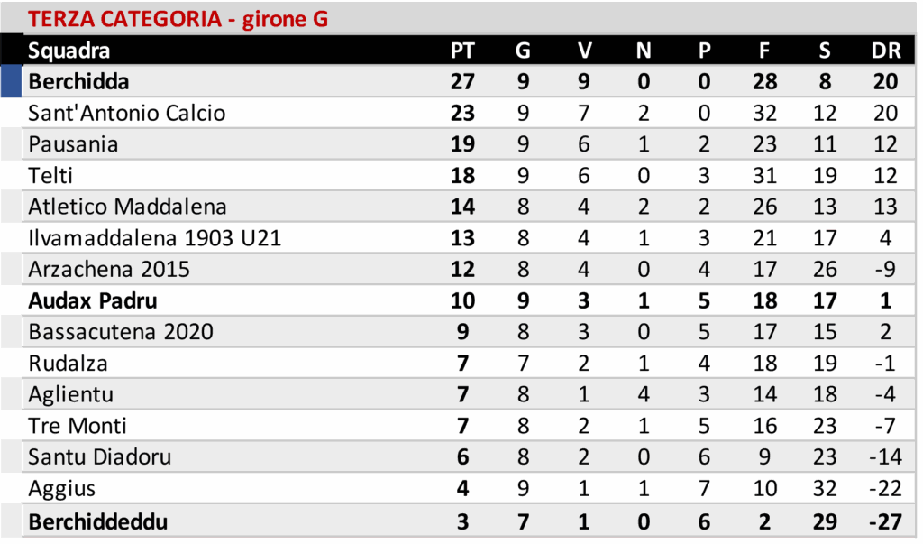Select the Sant'Antonio Calcio row name

pos(126,113)
